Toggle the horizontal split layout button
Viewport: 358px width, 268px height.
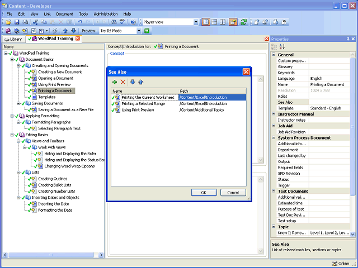(214, 22)
